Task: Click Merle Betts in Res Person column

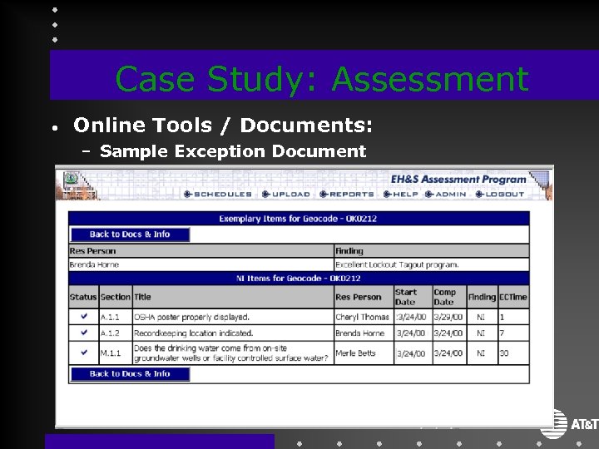Action: (x=355, y=353)
